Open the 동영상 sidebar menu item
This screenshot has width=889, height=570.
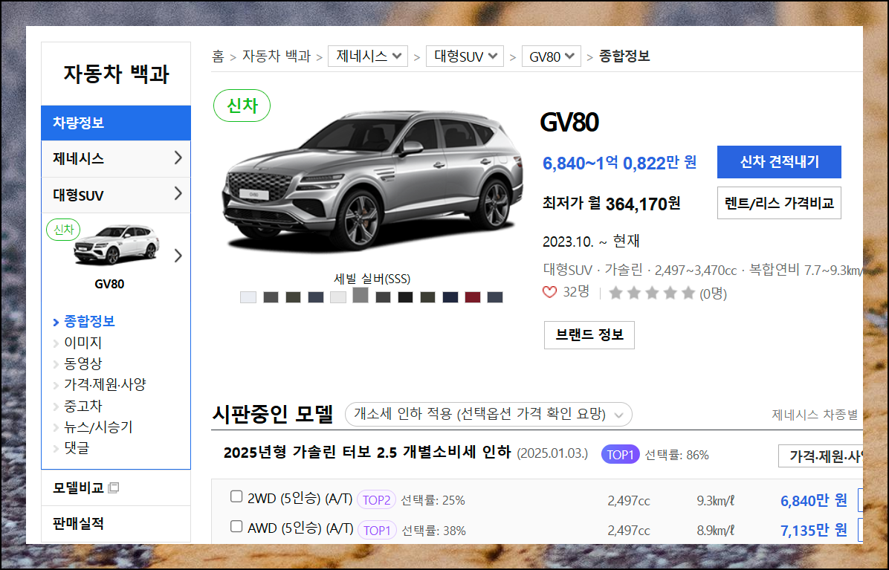(x=83, y=363)
